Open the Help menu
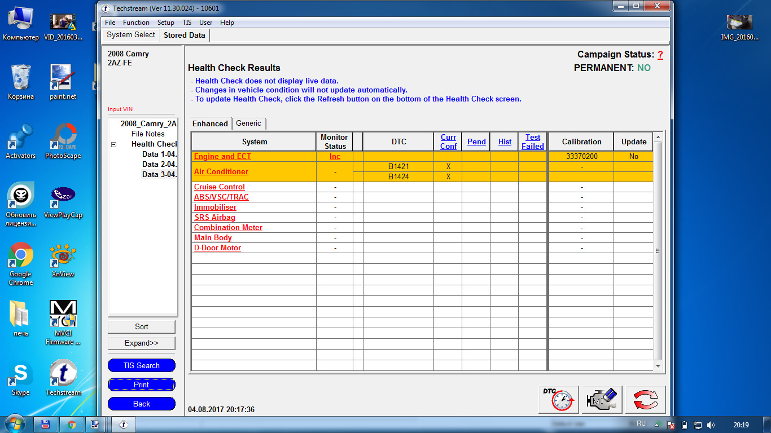The width and height of the screenshot is (771, 433). [227, 23]
